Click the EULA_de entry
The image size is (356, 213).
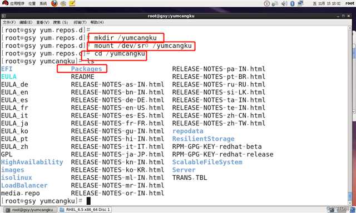click(14, 84)
